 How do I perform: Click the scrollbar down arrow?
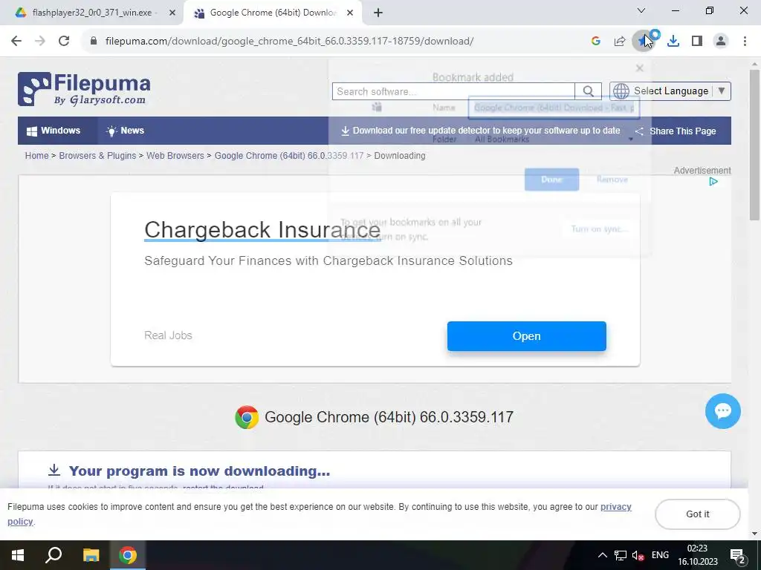pos(754,534)
